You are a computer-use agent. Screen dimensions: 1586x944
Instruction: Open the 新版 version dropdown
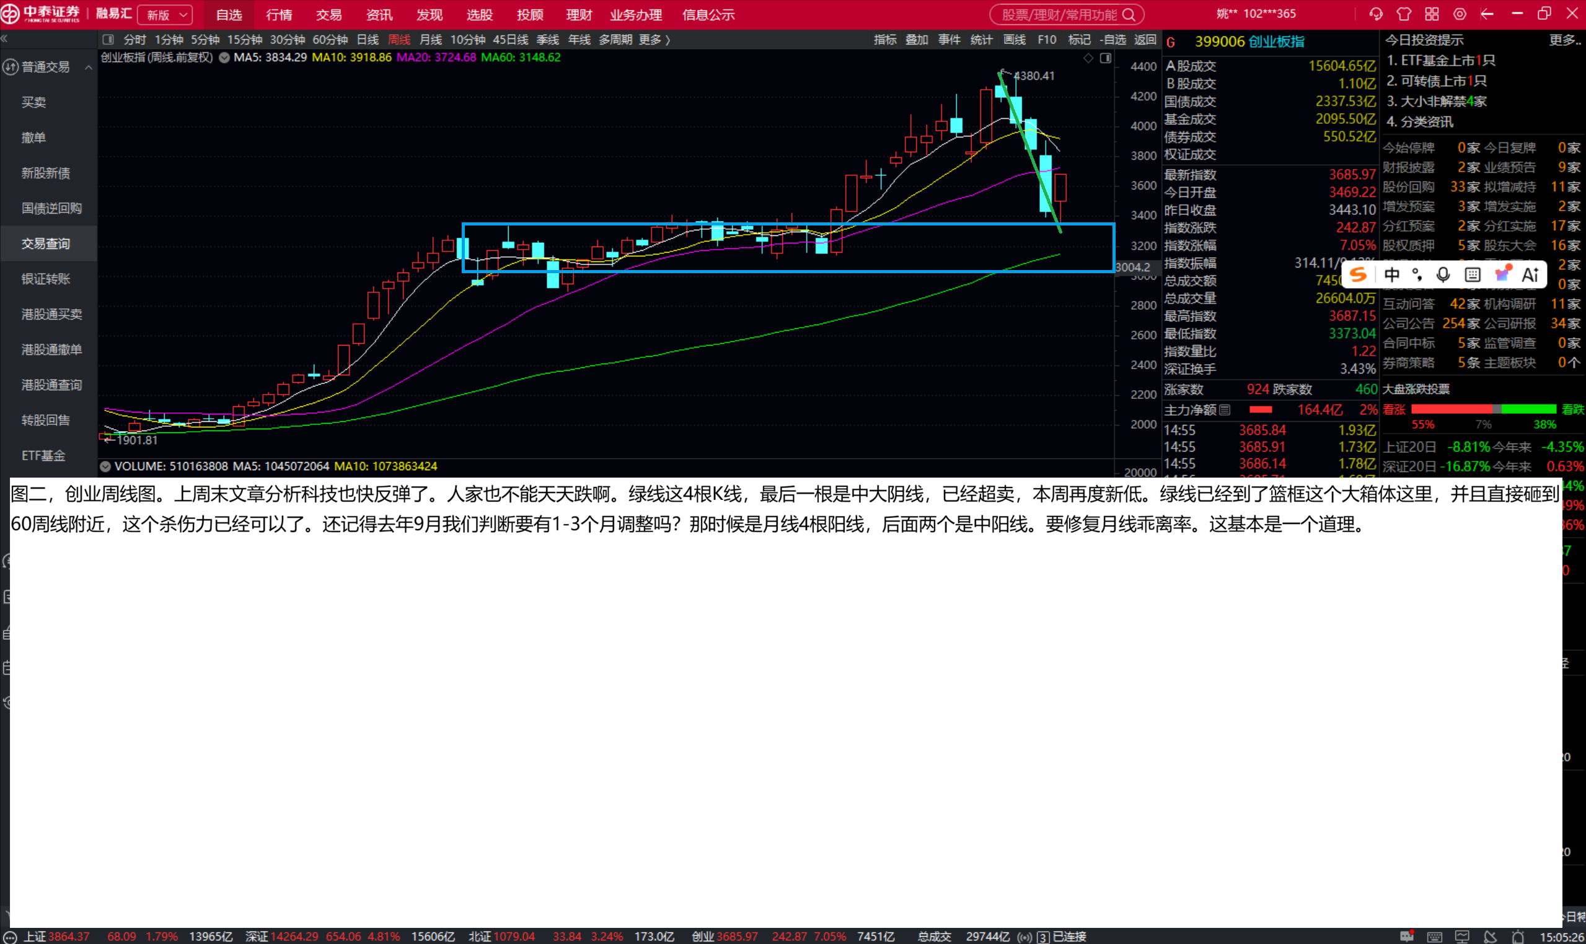tap(165, 15)
